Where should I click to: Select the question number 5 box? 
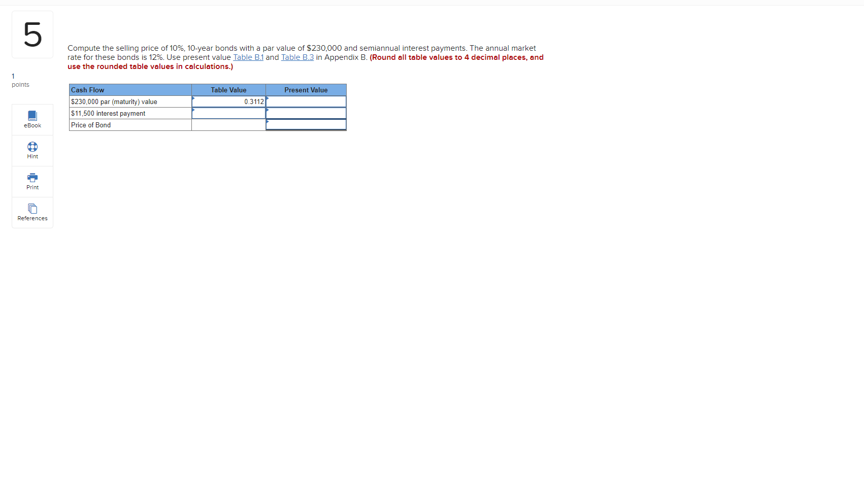click(x=32, y=34)
